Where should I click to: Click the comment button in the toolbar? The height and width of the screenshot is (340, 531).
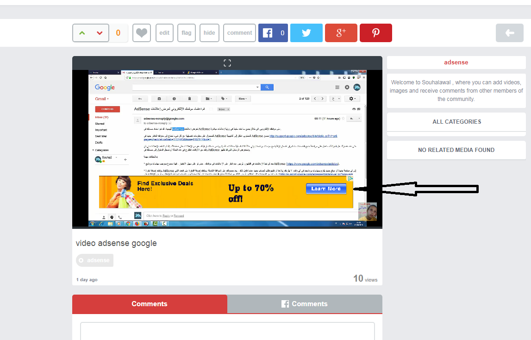(239, 33)
